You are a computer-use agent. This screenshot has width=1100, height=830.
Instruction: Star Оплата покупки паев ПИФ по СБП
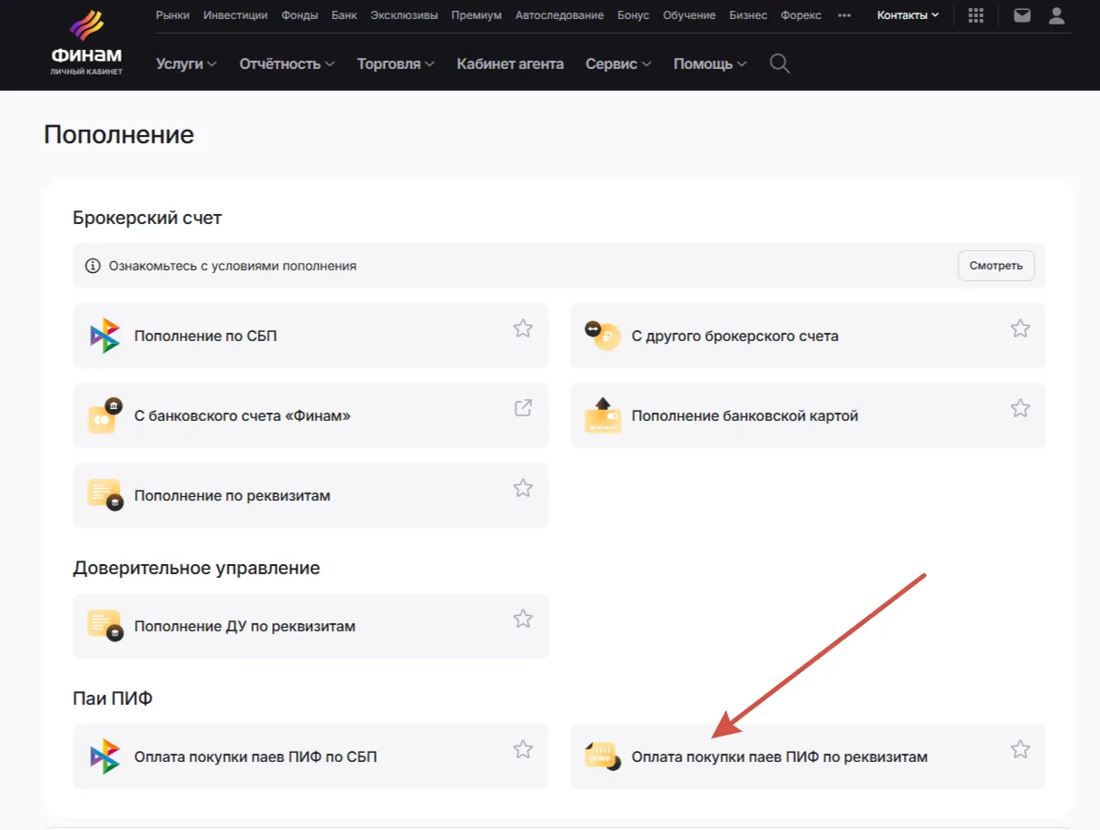523,749
